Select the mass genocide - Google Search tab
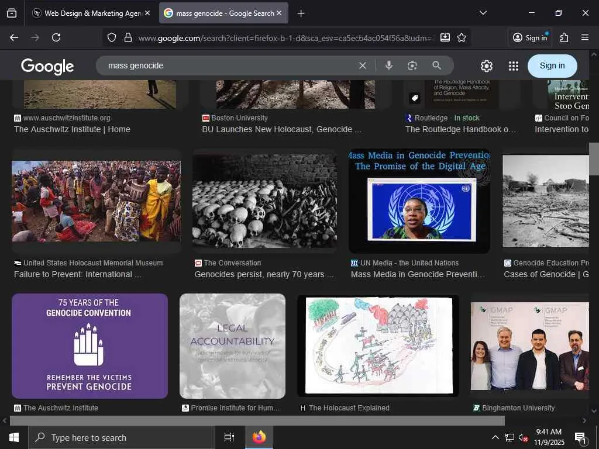 (223, 13)
